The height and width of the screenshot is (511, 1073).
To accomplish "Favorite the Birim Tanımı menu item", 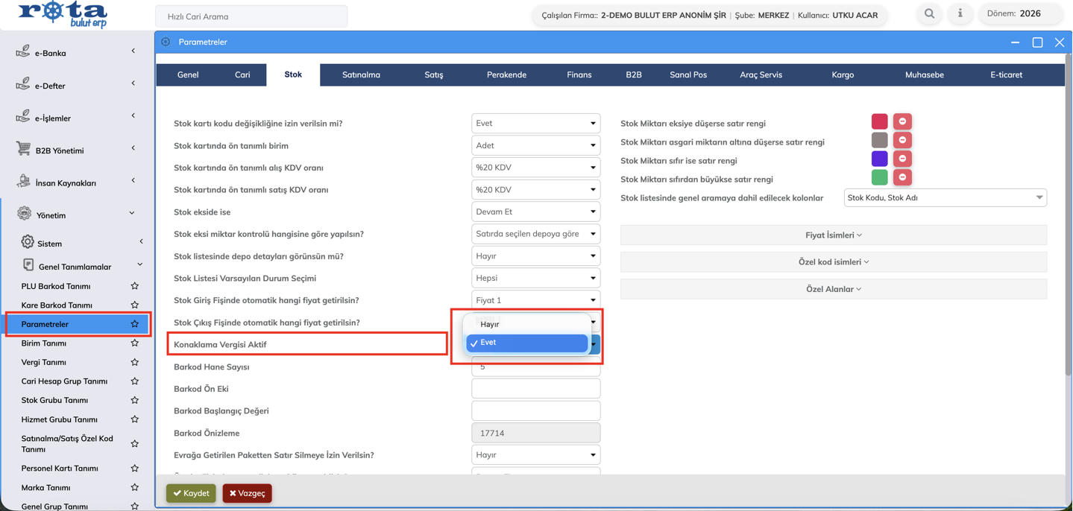I will point(135,343).
